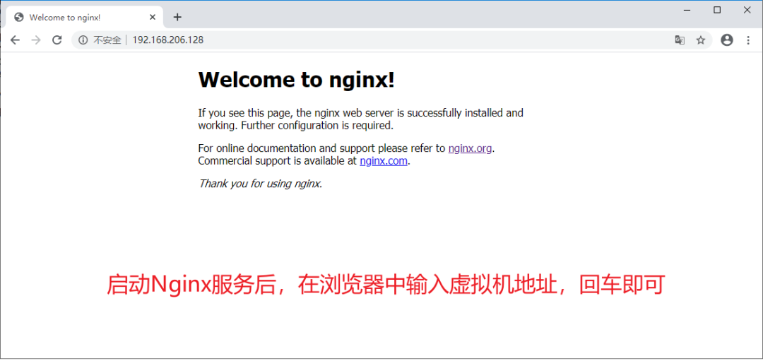Click the 'Welcome to nginx!' heading
Image resolution: width=763 pixels, height=361 pixels.
(x=296, y=79)
